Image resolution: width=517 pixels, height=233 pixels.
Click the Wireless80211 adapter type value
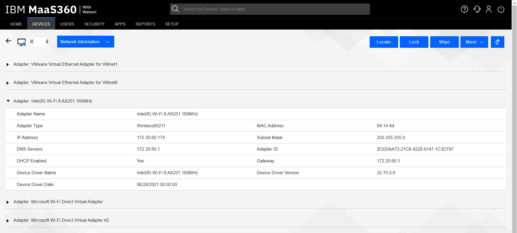click(151, 126)
